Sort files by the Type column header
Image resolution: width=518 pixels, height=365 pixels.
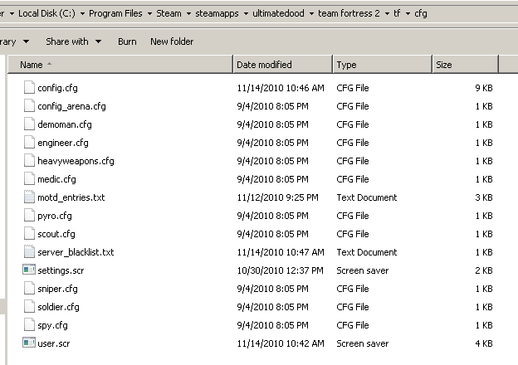click(x=383, y=65)
